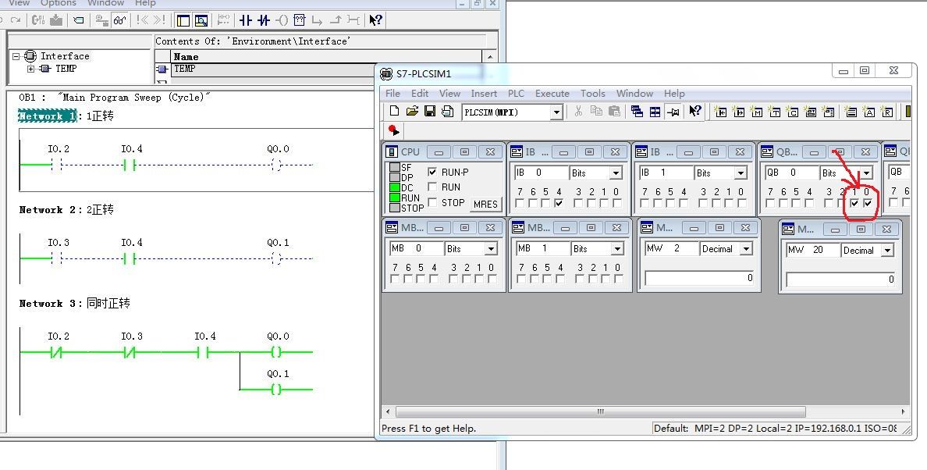Viewport: 927px width, 470px height.
Task: Insert block registers (R) window icon
Action: coord(886,111)
